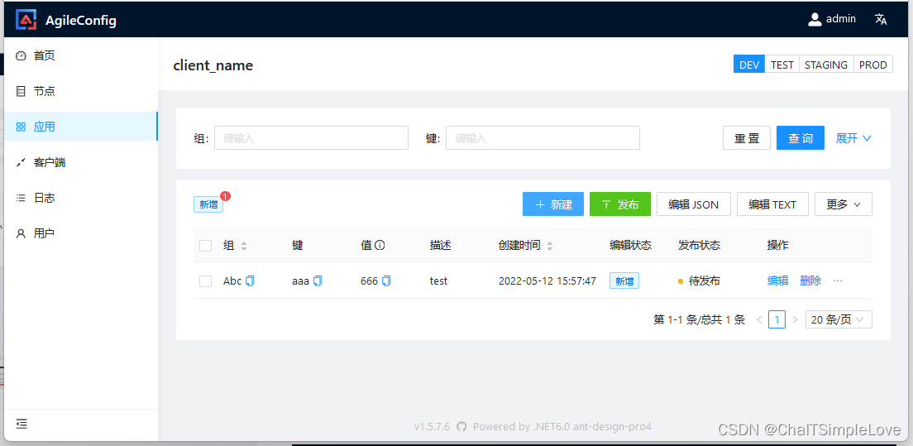Click the 重置 button

click(747, 138)
